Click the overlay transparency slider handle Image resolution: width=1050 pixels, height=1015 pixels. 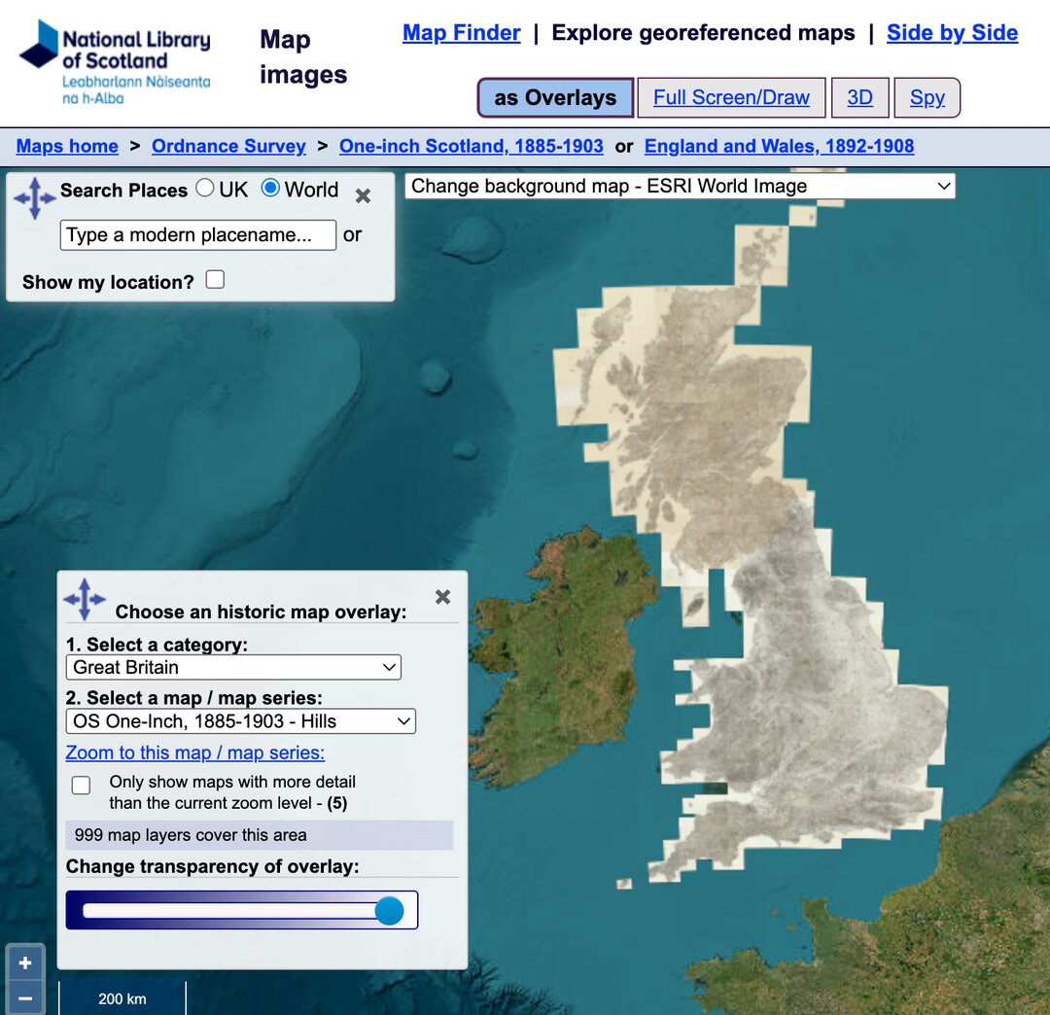tap(389, 911)
